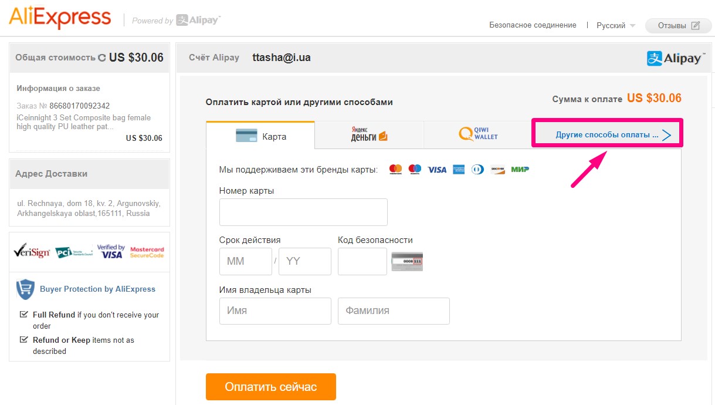Click the MIR card brand logo
This screenshot has height=405, width=715.
[520, 170]
